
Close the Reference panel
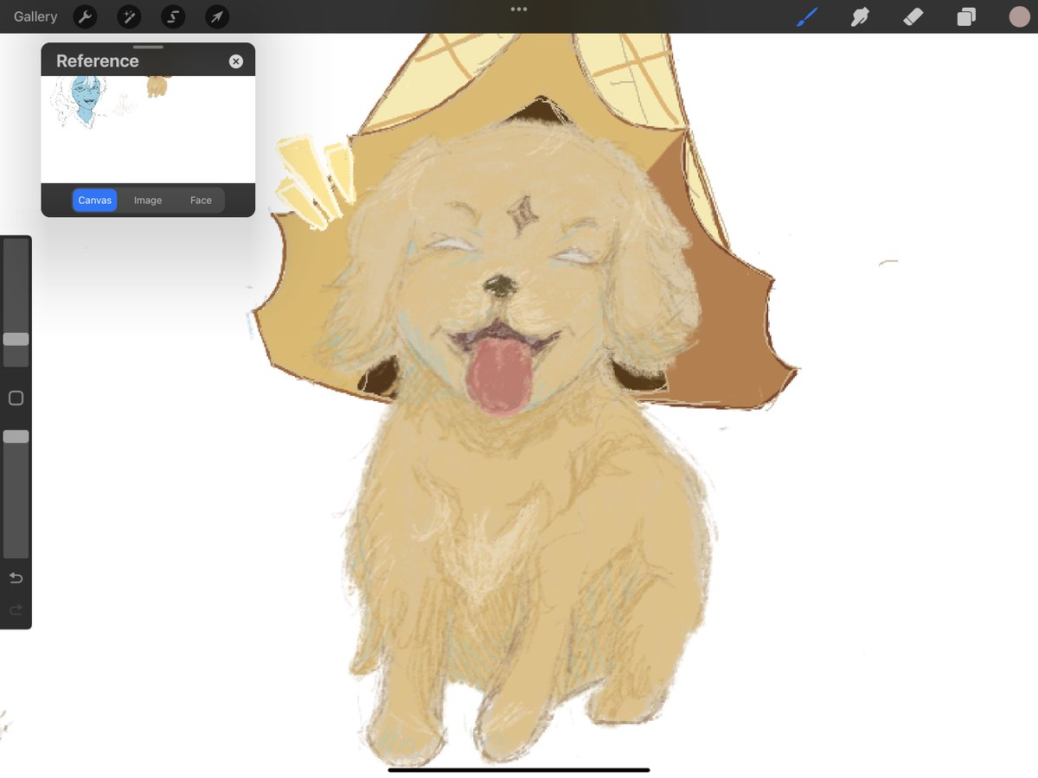pyautogui.click(x=236, y=61)
